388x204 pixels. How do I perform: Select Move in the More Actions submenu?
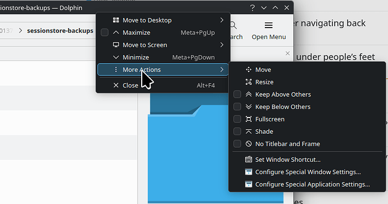pyautogui.click(x=307, y=70)
